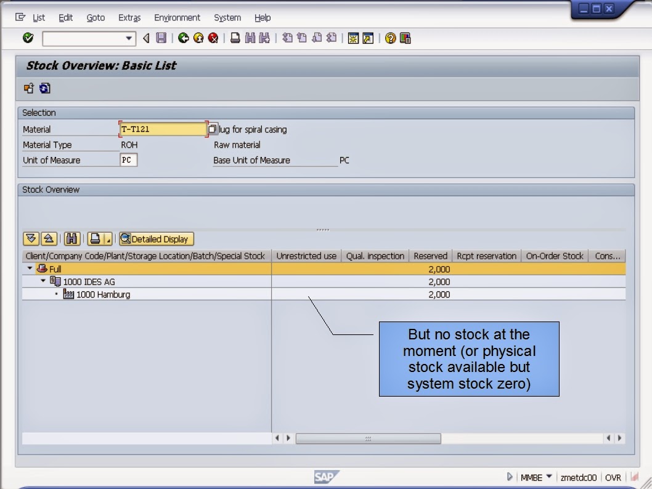Click the Find binoculars icon in the stock tree toolbar
Image resolution: width=652 pixels, height=489 pixels.
[x=71, y=239]
